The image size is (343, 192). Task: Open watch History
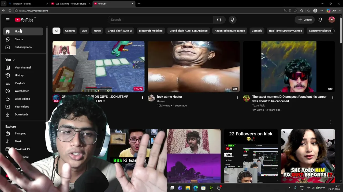pyautogui.click(x=23, y=75)
